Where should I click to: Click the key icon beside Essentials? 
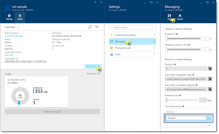click(90, 27)
